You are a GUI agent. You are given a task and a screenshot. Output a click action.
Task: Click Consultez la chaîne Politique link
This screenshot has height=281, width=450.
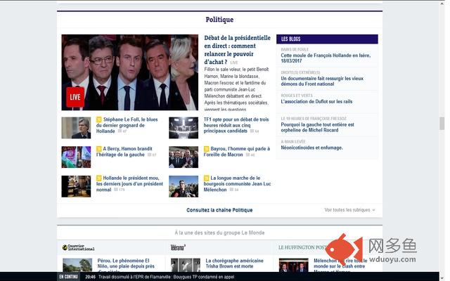coord(219,210)
